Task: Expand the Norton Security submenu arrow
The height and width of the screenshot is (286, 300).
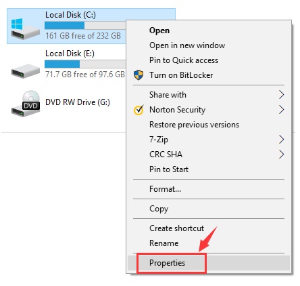Action: click(281, 110)
